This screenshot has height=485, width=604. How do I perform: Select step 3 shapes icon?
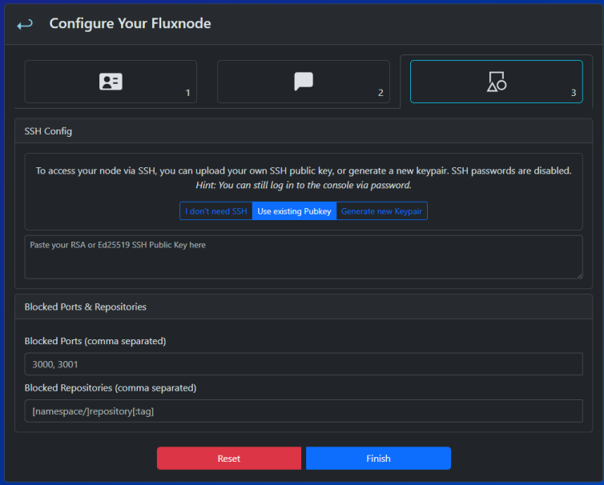[497, 82]
